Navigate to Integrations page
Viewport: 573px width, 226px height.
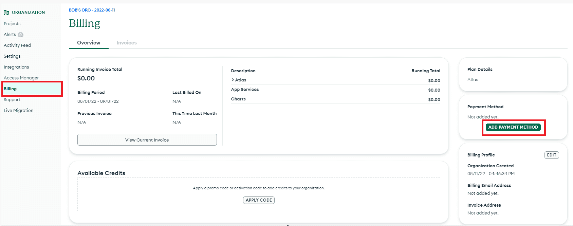click(16, 67)
